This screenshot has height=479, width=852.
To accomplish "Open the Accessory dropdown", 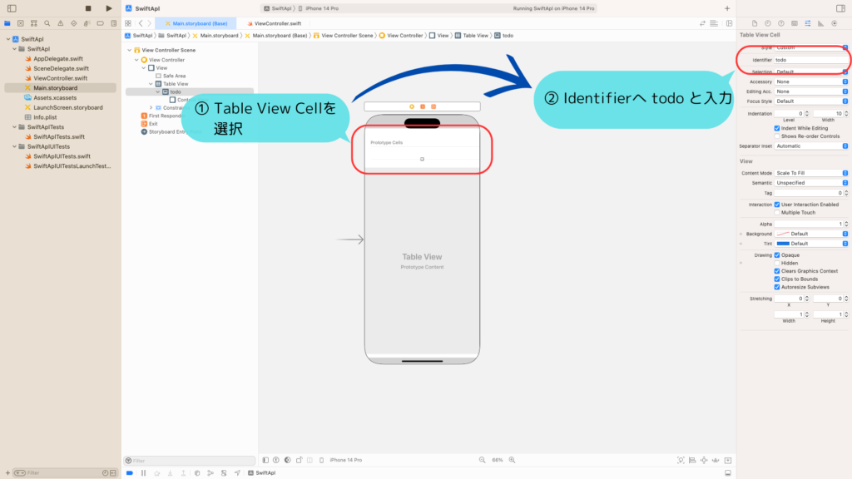I will 811,81.
